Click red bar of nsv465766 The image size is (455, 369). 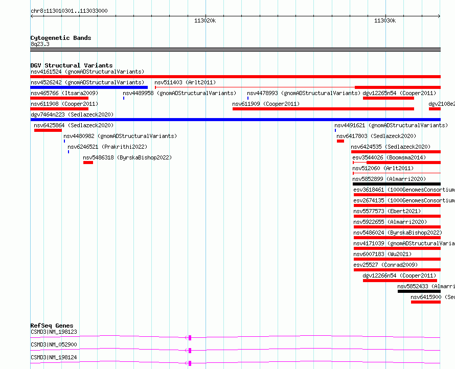click(x=59, y=98)
